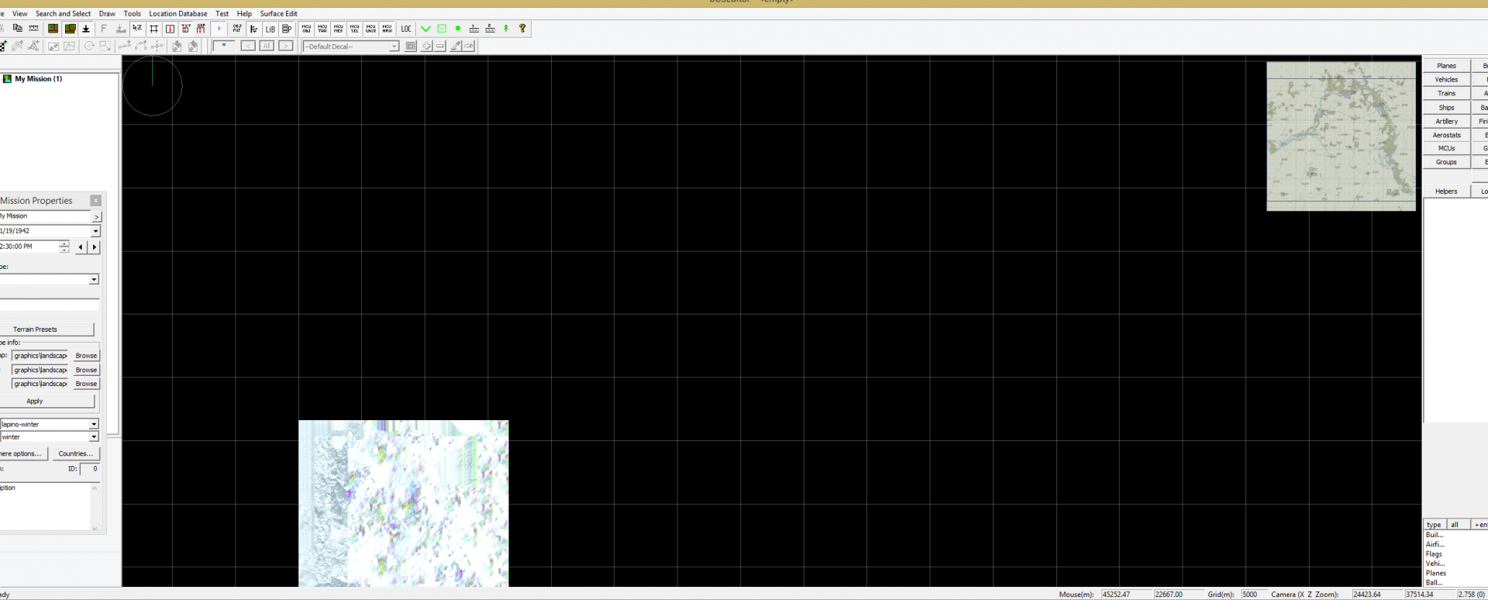Click the download arrow toolbar icon
This screenshot has height=600, width=1488.
coord(86,29)
